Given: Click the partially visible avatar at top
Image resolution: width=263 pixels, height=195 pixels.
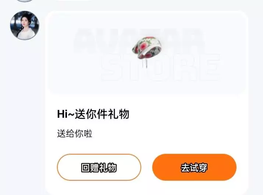Looking at the screenshot, I should click(x=25, y=1).
